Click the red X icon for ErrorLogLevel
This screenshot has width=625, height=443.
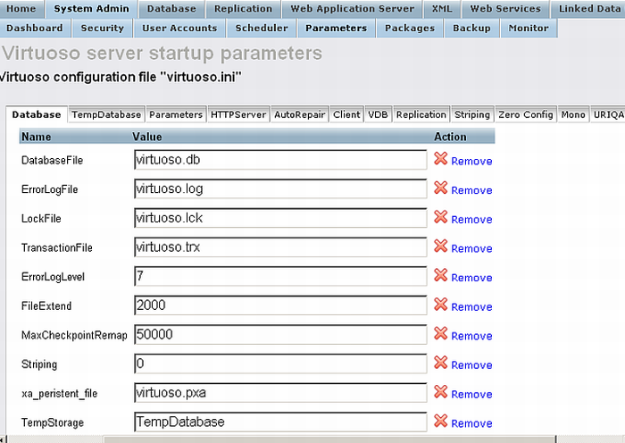440,275
